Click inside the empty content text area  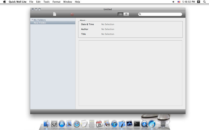[130, 73]
